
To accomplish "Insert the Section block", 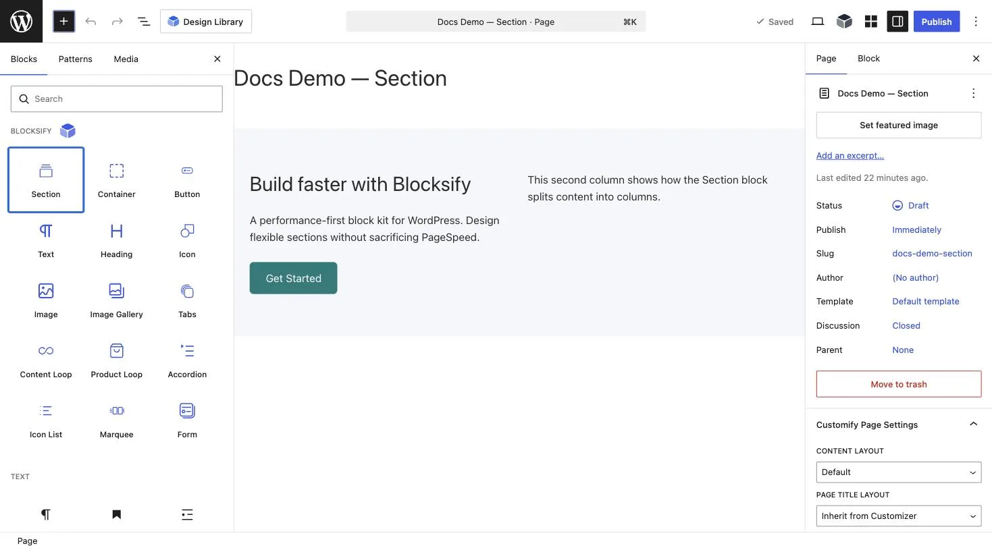I will 46,180.
